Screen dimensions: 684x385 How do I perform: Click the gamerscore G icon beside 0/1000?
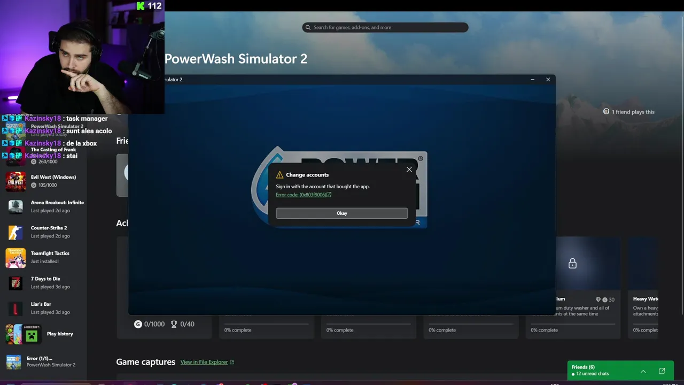(138, 324)
